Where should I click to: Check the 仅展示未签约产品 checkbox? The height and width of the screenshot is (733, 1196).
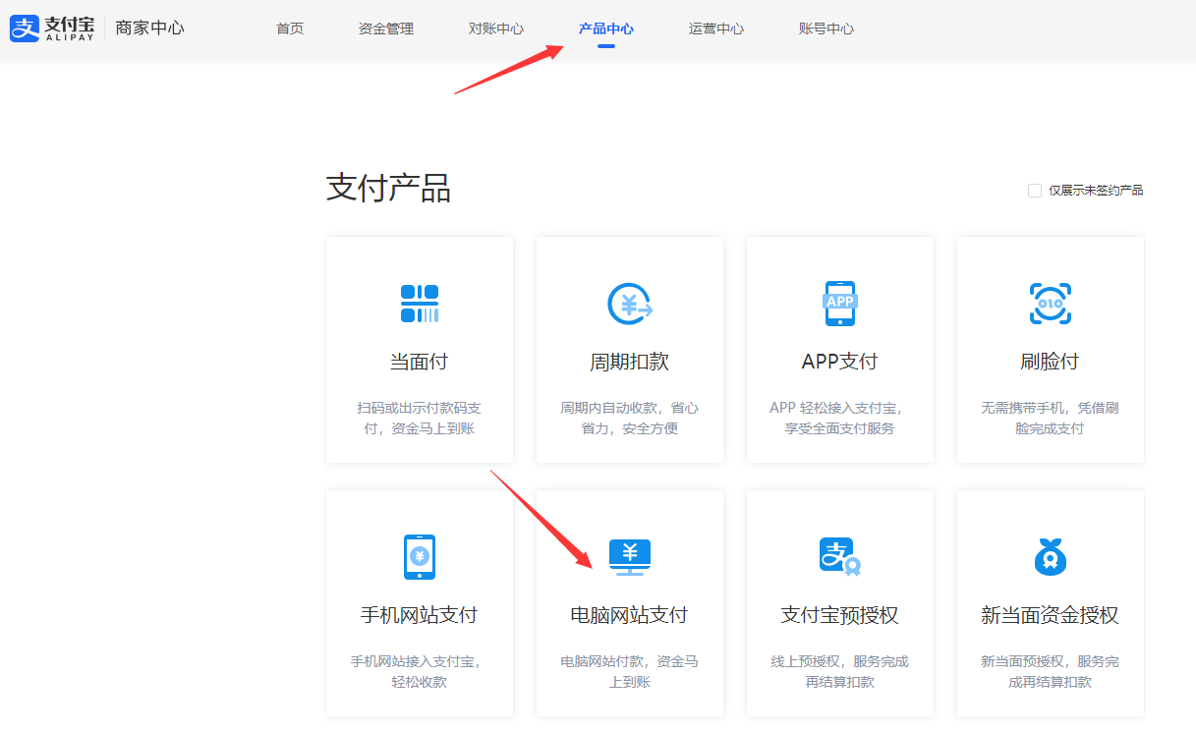tap(1035, 191)
